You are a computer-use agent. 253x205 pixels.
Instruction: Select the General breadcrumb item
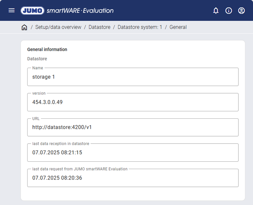point(178,27)
